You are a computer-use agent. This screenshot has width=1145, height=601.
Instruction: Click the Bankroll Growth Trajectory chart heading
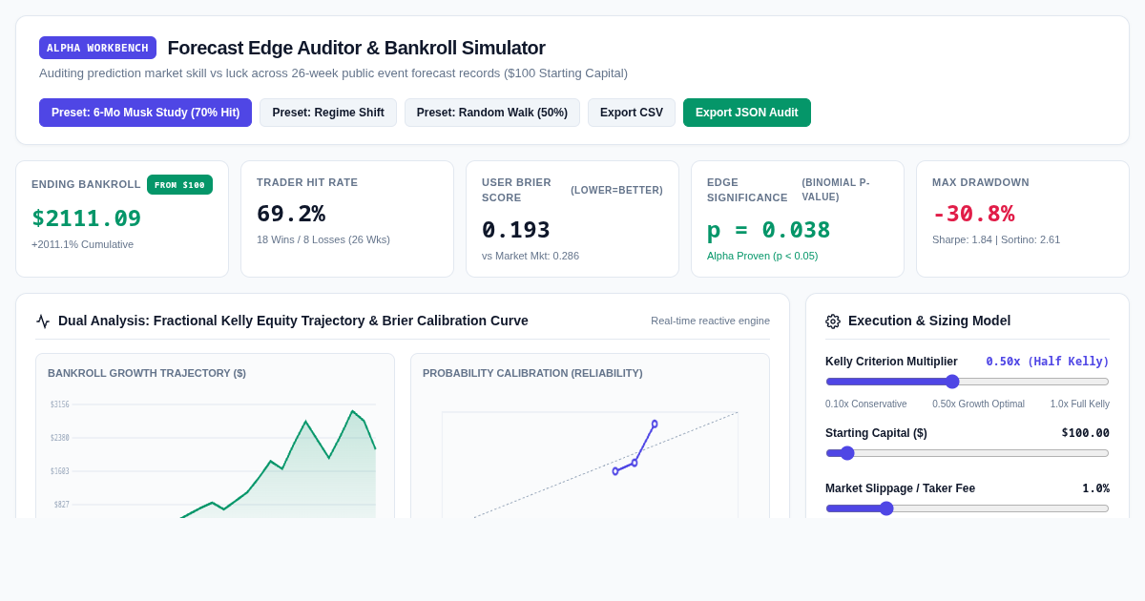click(x=147, y=373)
